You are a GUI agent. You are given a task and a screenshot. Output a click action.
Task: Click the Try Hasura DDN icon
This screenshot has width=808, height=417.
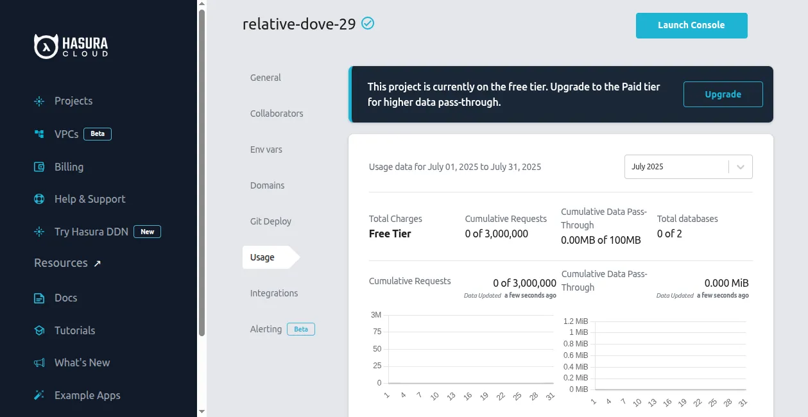pyautogui.click(x=39, y=232)
